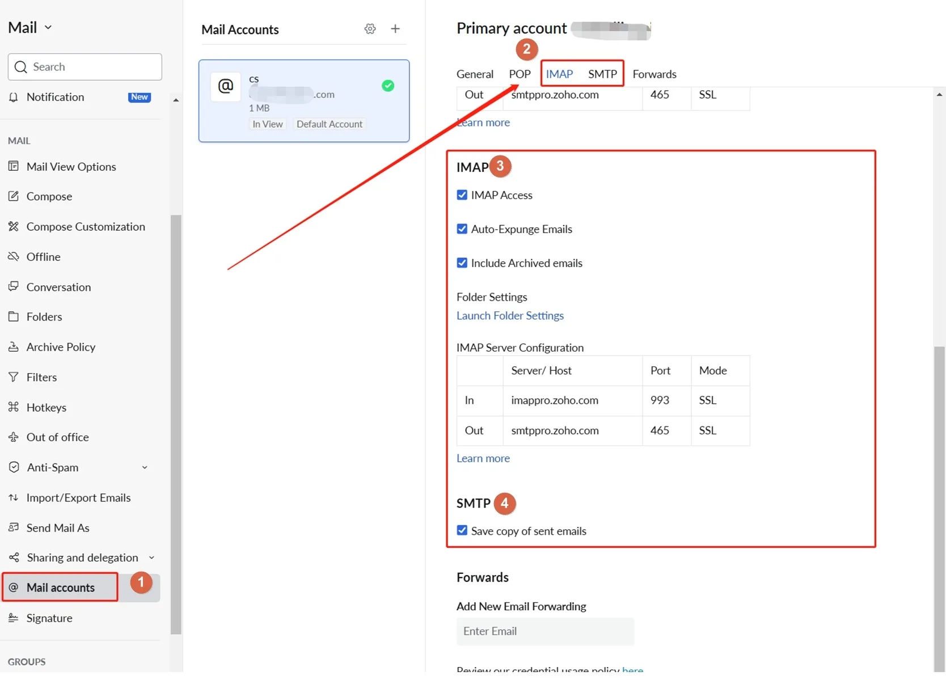
Task: Open Out of office via plane icon
Action: 14,437
